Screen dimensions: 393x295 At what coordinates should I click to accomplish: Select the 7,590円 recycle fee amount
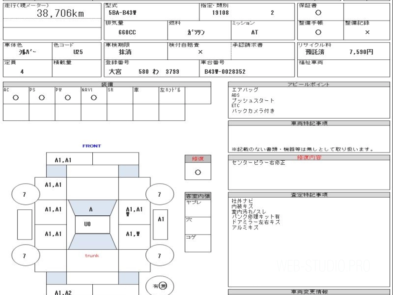pyautogui.click(x=361, y=52)
